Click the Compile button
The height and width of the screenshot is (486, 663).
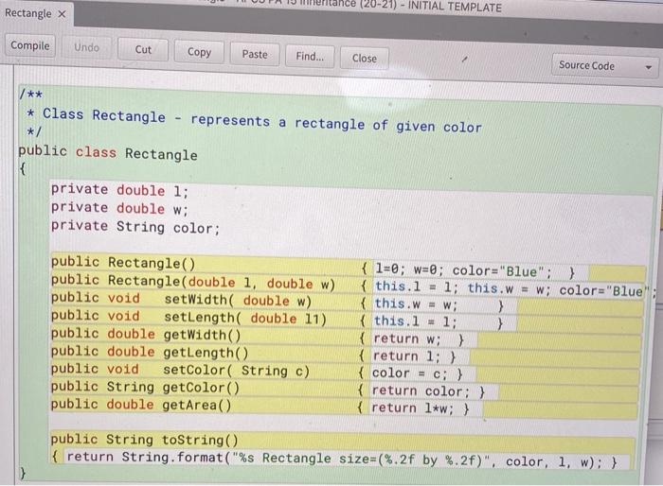point(30,45)
